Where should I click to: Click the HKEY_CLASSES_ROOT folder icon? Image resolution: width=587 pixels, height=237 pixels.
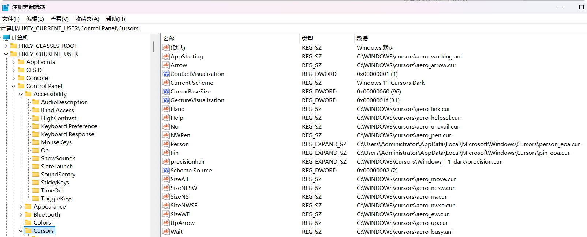point(14,46)
